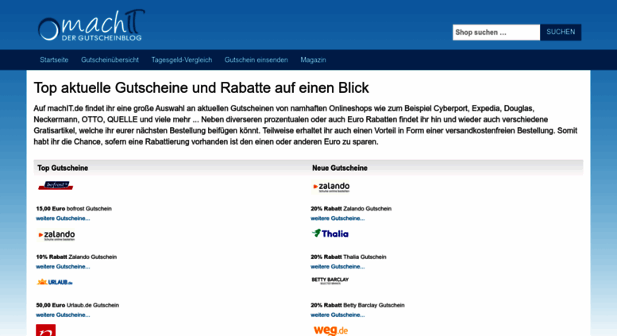Click the 20% Rabatt Zalando Gutschein text
Image resolution: width=617 pixels, height=336 pixels.
point(351,209)
